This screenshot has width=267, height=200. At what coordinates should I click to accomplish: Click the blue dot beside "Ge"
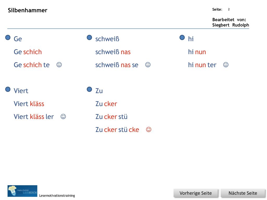coord(8,37)
